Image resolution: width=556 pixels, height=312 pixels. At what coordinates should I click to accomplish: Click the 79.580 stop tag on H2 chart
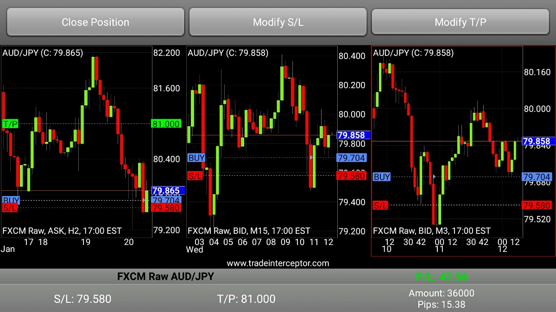click(166, 208)
